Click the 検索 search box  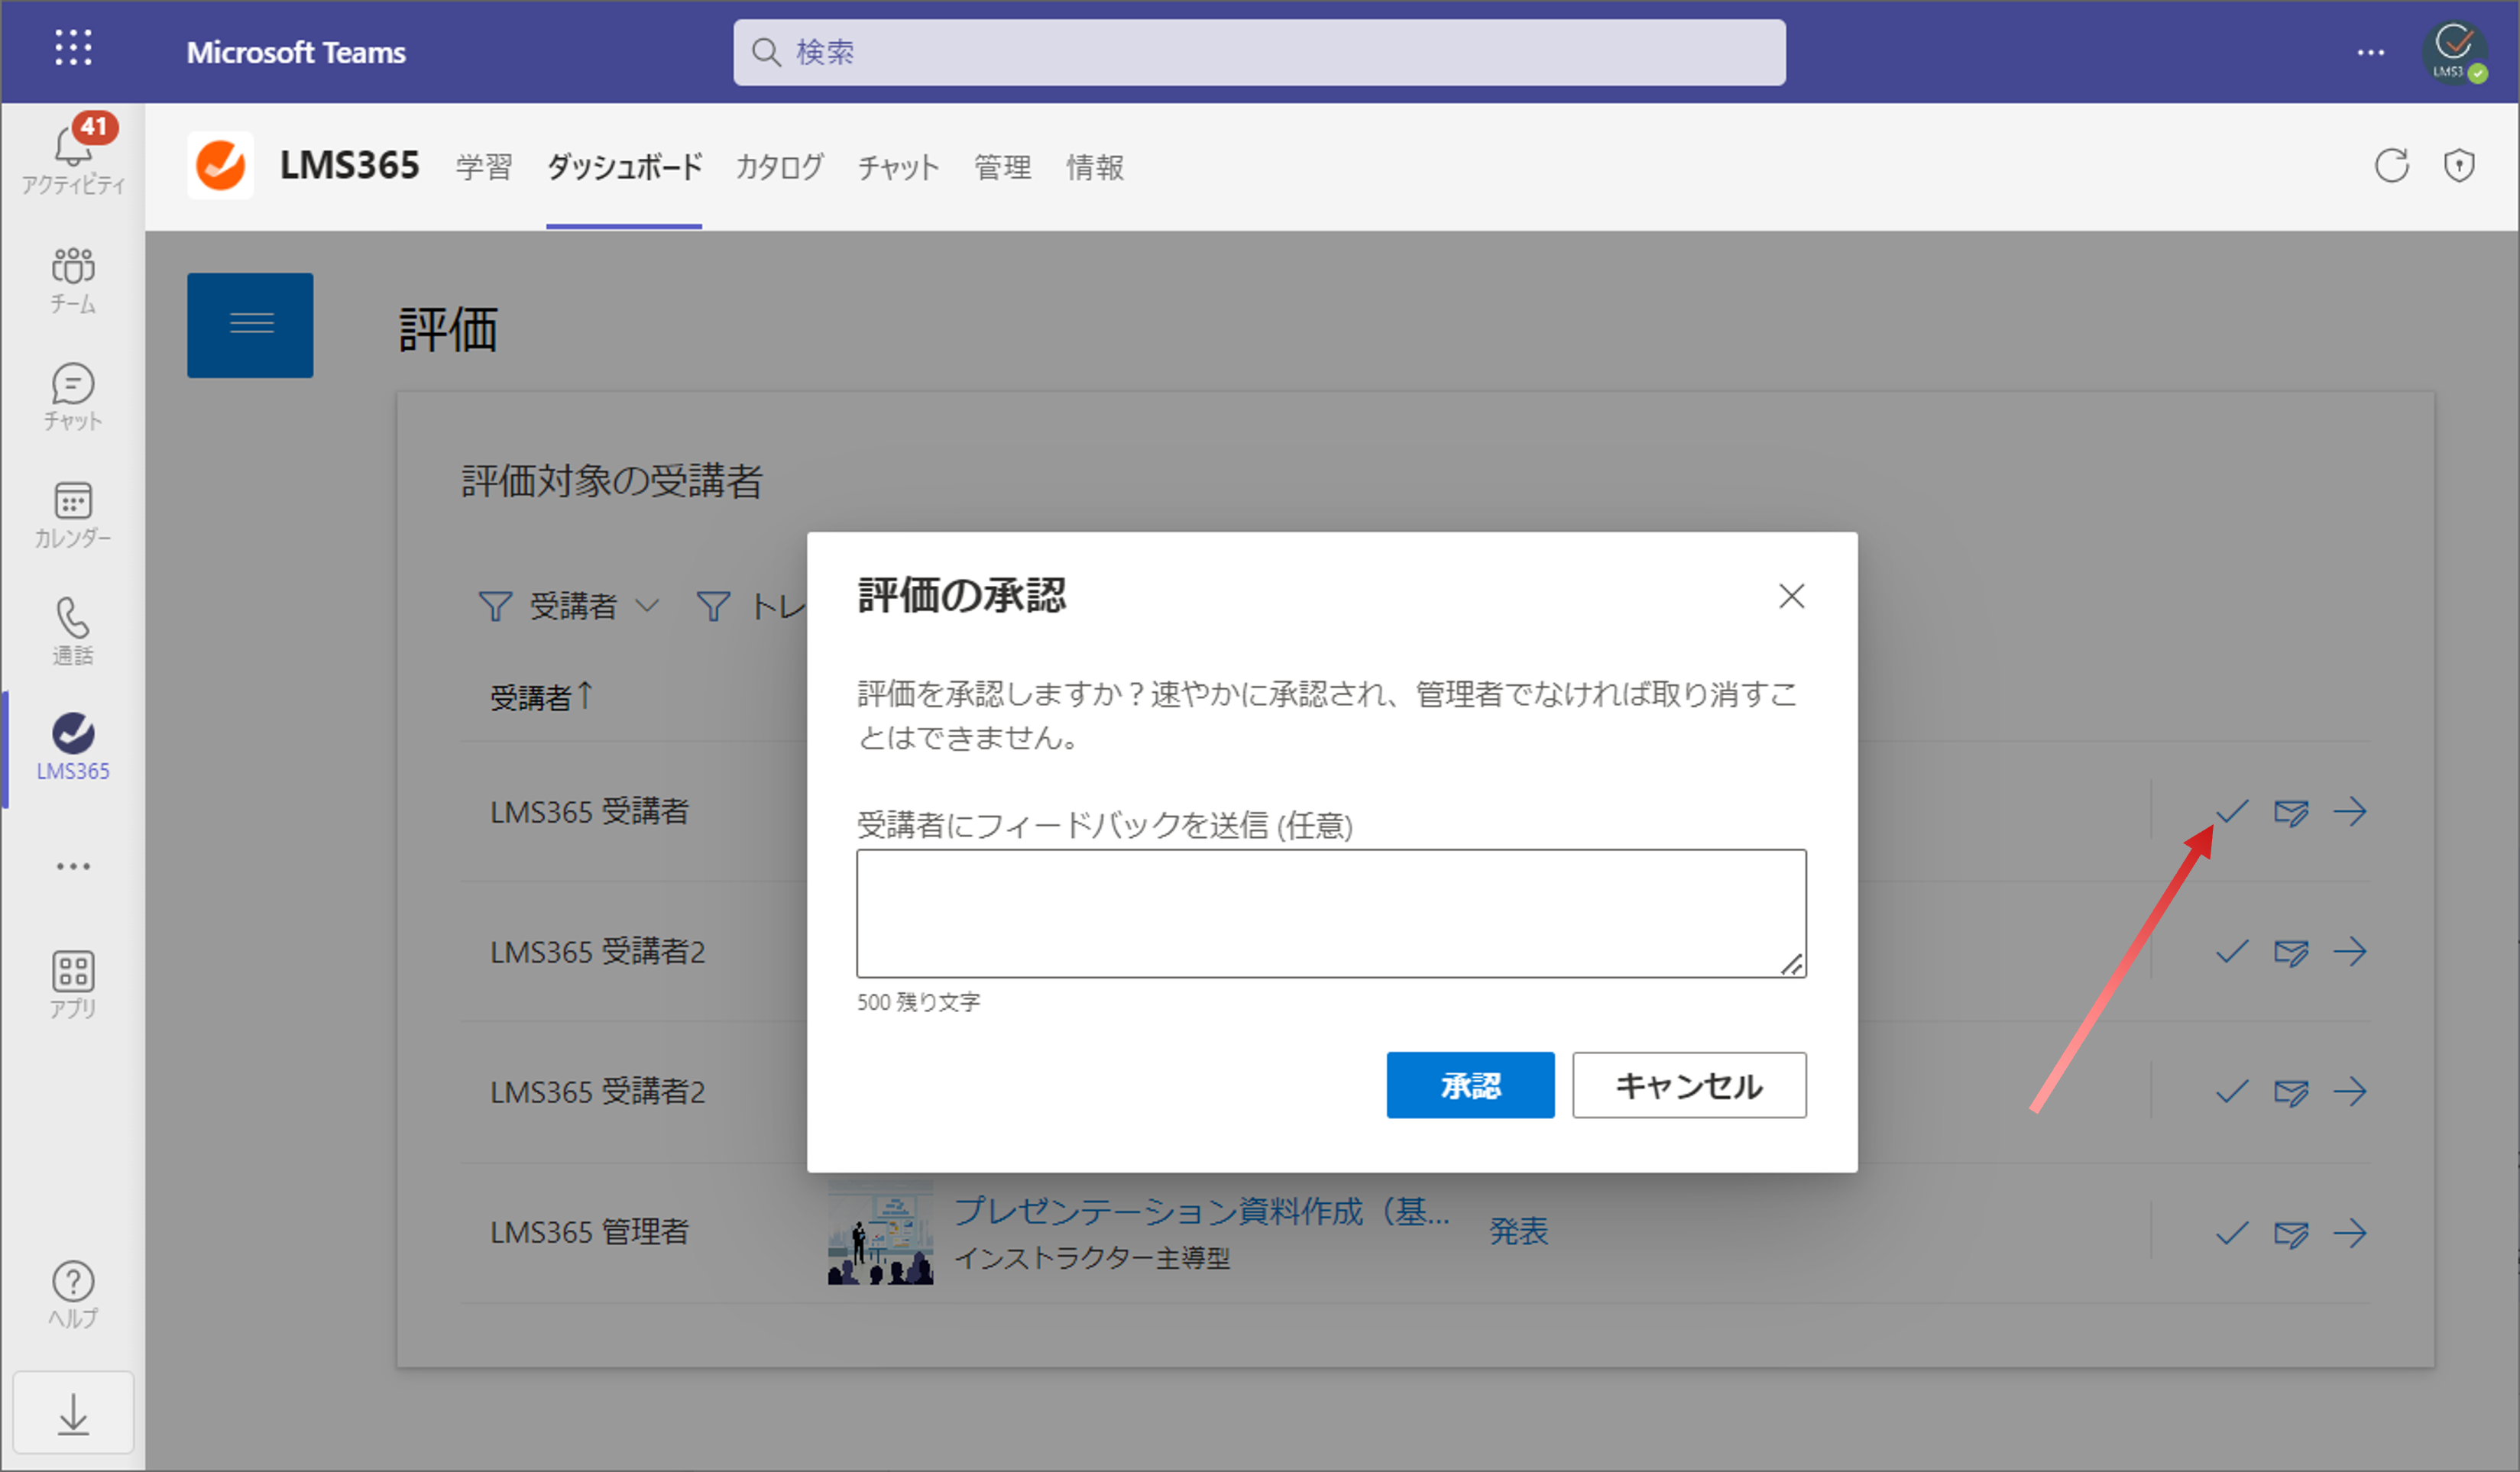tap(1259, 52)
